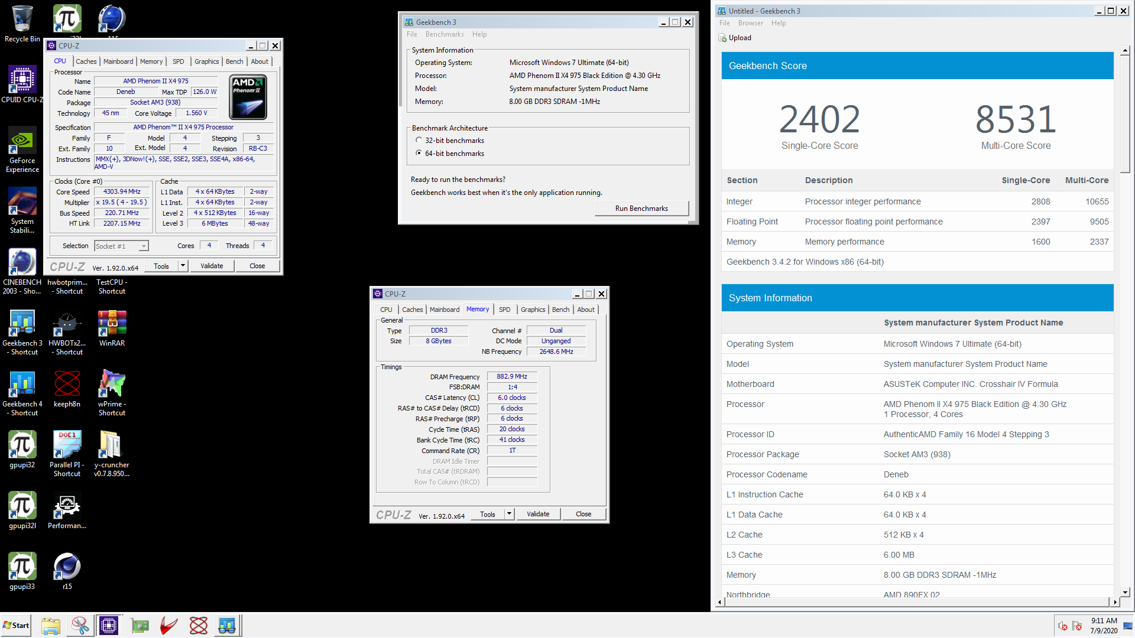This screenshot has width=1135, height=638.
Task: Click the Integer row in Geekbench score table
Action: (917, 201)
